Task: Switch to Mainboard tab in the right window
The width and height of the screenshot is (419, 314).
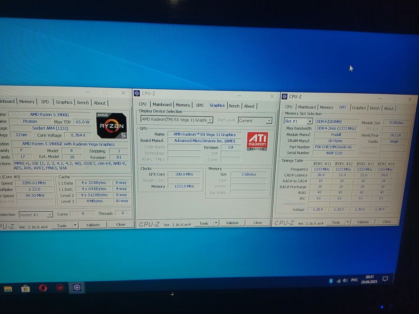Action: [307, 107]
